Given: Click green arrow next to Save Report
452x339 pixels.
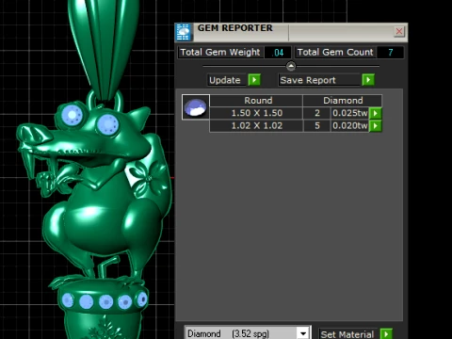Looking at the screenshot, I should coord(368,80).
